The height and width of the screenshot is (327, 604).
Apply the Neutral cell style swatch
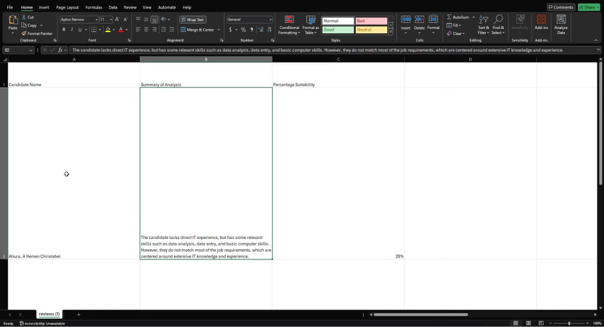(371, 30)
